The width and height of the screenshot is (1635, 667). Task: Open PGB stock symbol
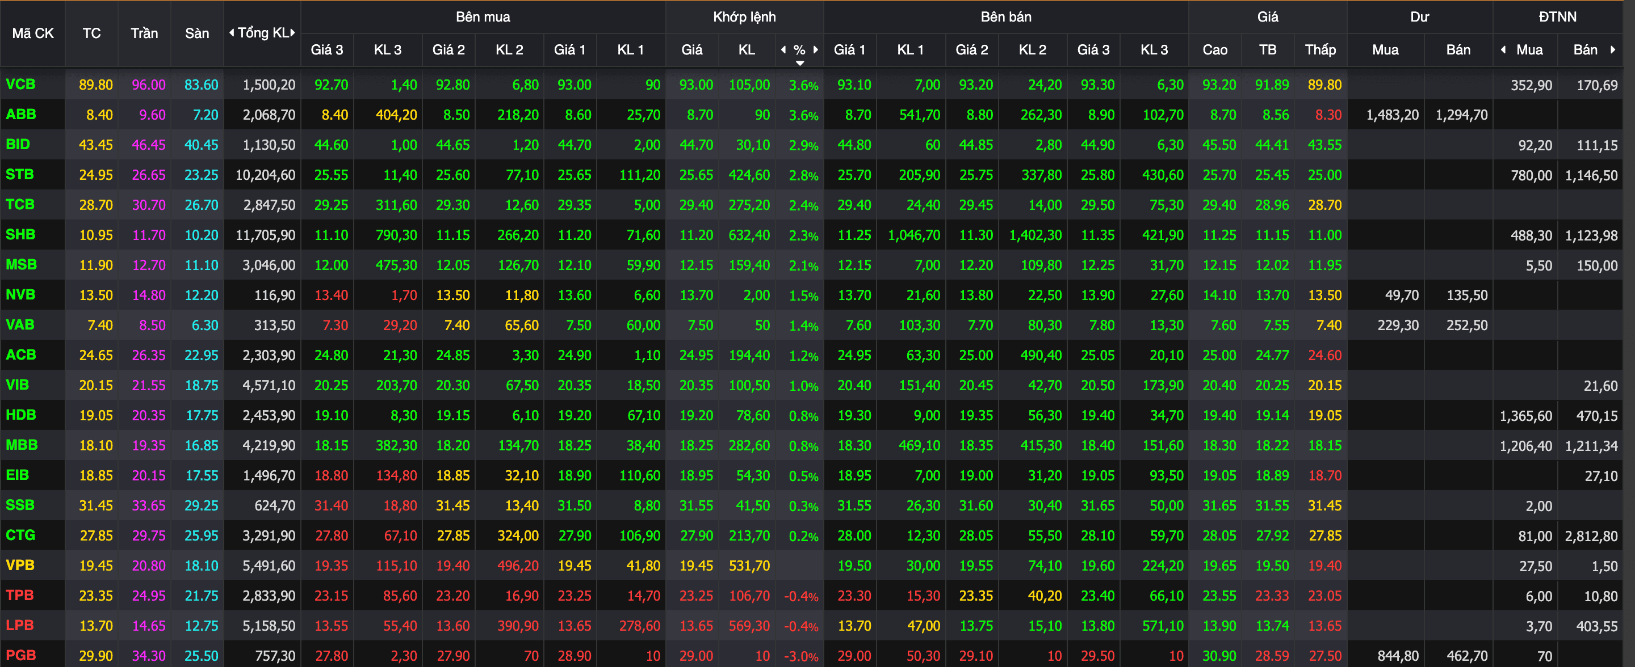[x=21, y=655]
